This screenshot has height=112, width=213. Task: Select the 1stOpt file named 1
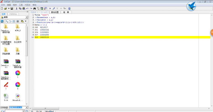point(6,86)
